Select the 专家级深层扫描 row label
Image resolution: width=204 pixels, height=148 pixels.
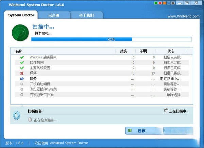pyautogui.click(x=41, y=95)
